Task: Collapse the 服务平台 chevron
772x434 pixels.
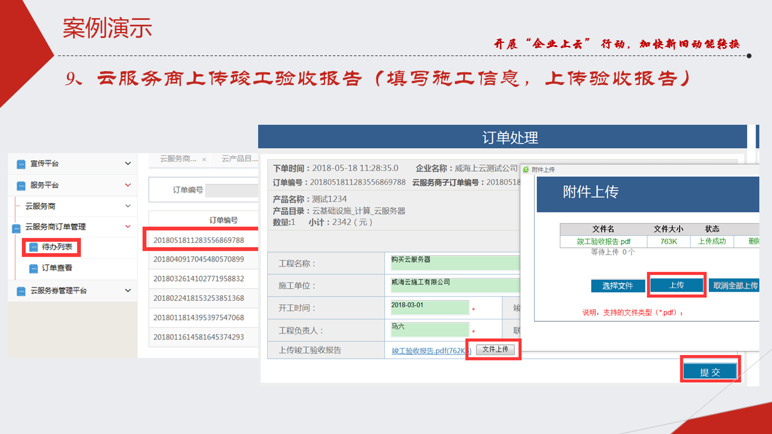Action: click(128, 185)
